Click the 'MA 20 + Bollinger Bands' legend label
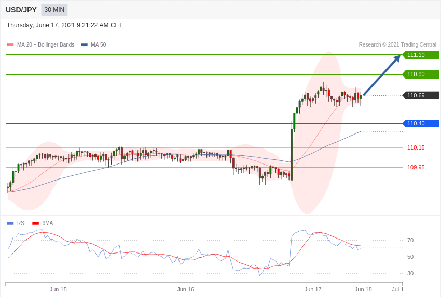 [46, 45]
